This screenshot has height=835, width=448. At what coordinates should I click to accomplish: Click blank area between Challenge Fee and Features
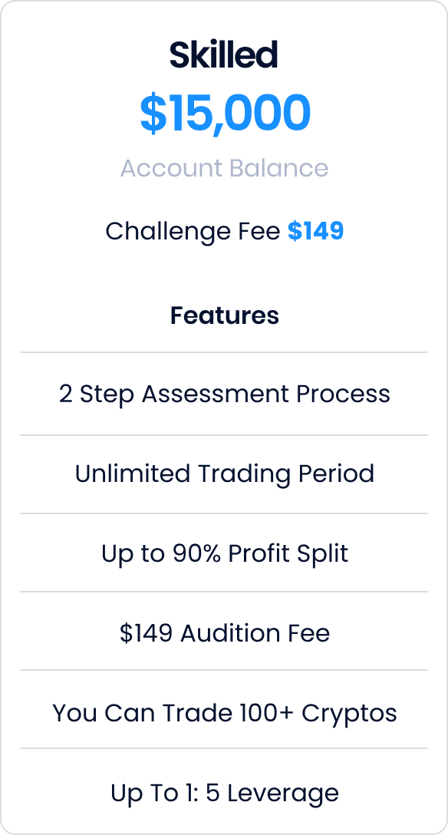click(224, 274)
